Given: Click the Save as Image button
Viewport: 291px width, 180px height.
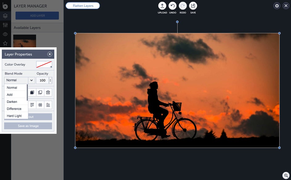Looking at the screenshot, I should [28, 126].
